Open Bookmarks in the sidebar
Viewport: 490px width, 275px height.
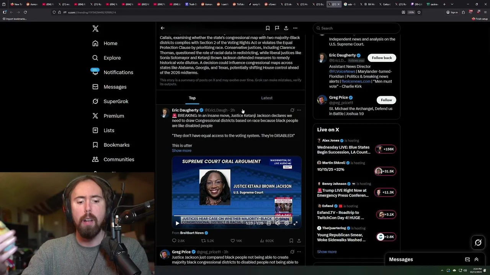111,145
